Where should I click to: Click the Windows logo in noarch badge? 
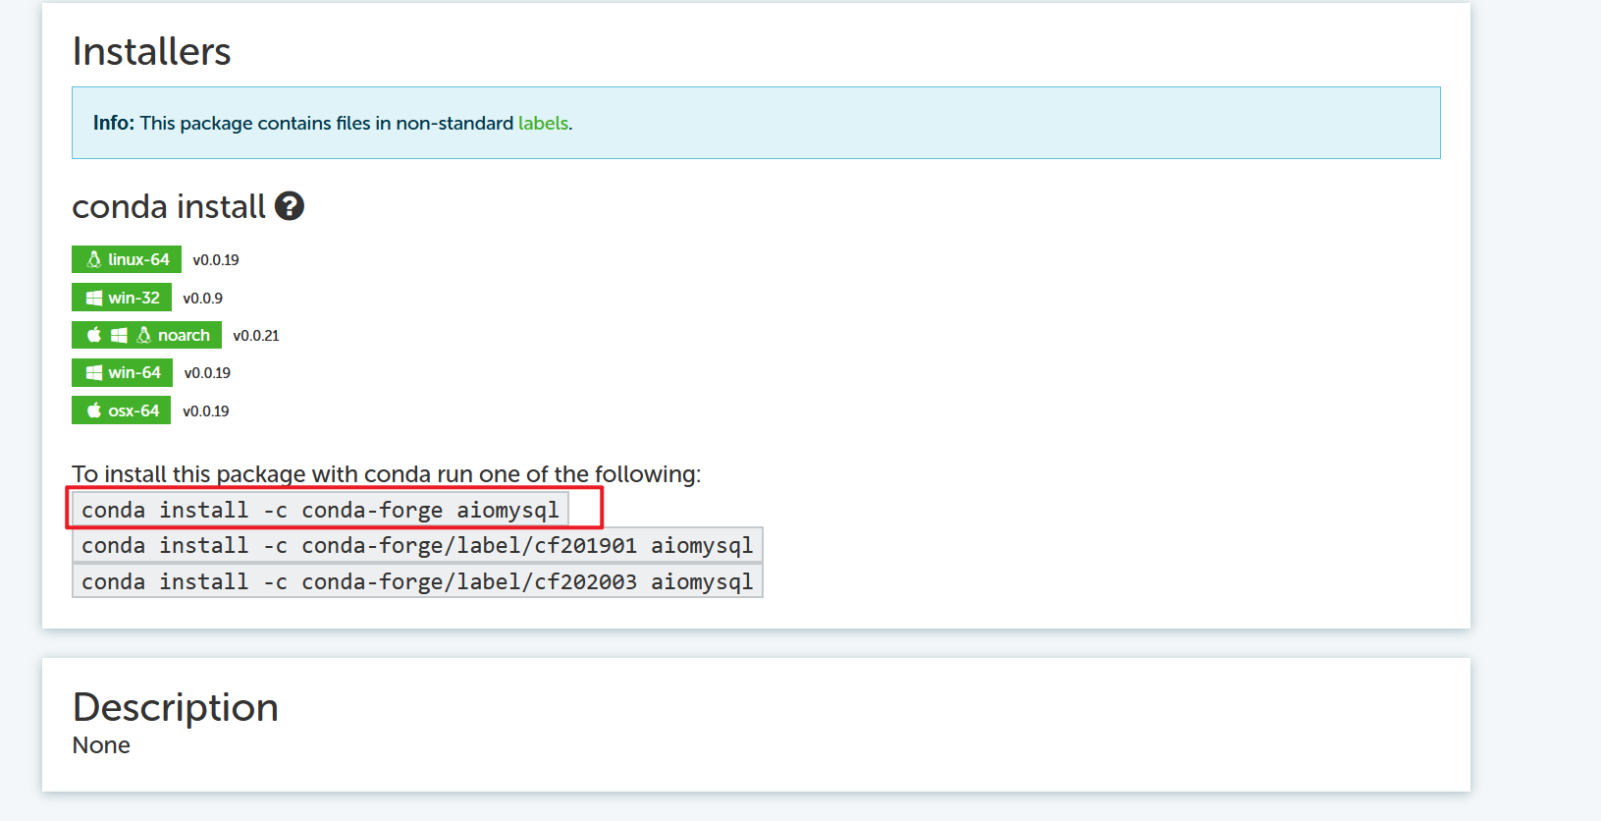click(119, 335)
